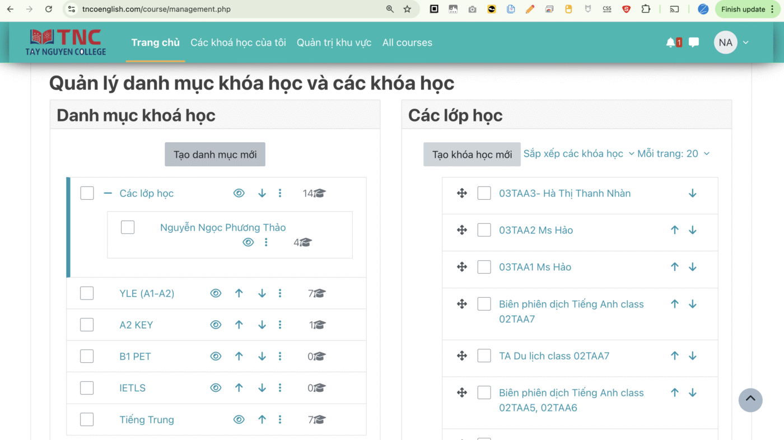This screenshot has height=440, width=784.
Task: Move TA Du lịch class 02TAA7 up
Action: click(x=675, y=356)
